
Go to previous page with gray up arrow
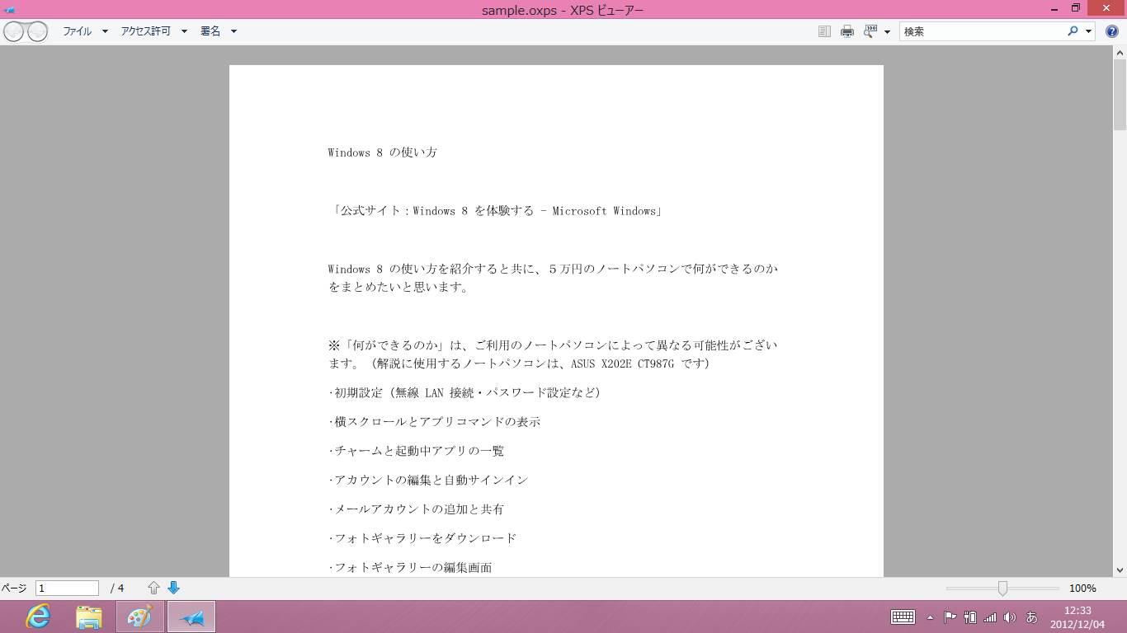coord(153,588)
